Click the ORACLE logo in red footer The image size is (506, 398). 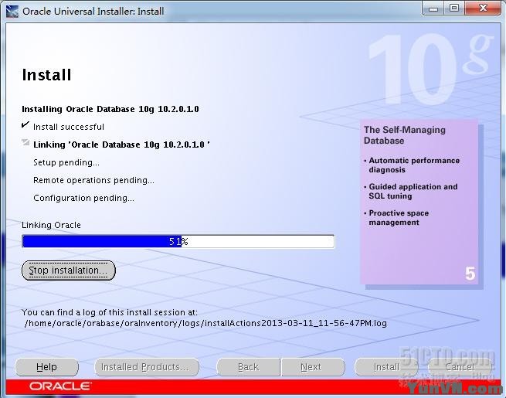[x=60, y=386]
